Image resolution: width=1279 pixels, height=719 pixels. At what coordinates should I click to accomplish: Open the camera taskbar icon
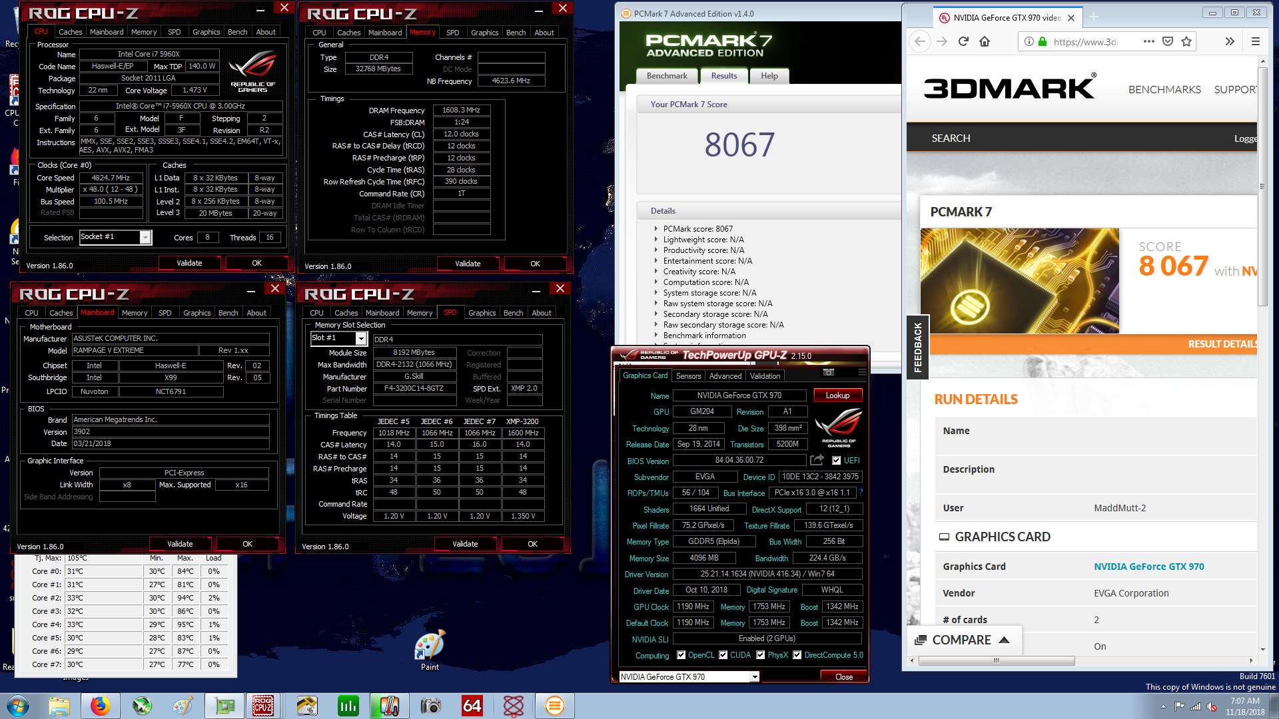(430, 706)
